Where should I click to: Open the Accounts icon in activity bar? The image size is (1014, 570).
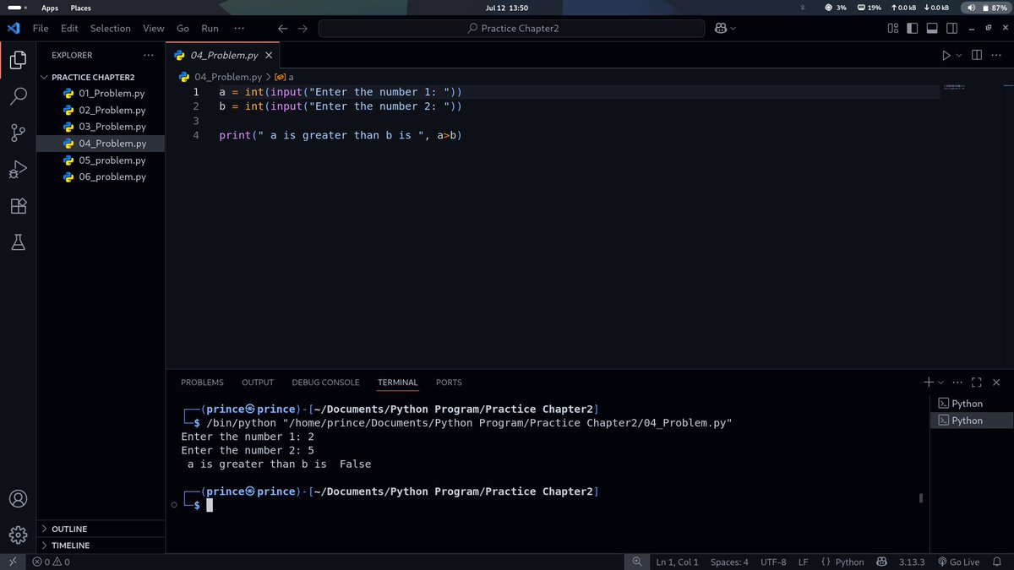click(x=18, y=498)
